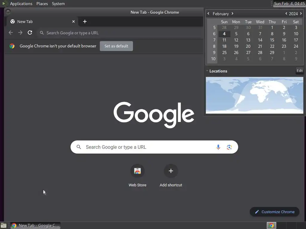This screenshot has width=306, height=229.
Task: Click the world map in Locations
Action: click(x=255, y=95)
